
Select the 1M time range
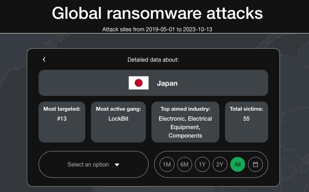pyautogui.click(x=167, y=164)
